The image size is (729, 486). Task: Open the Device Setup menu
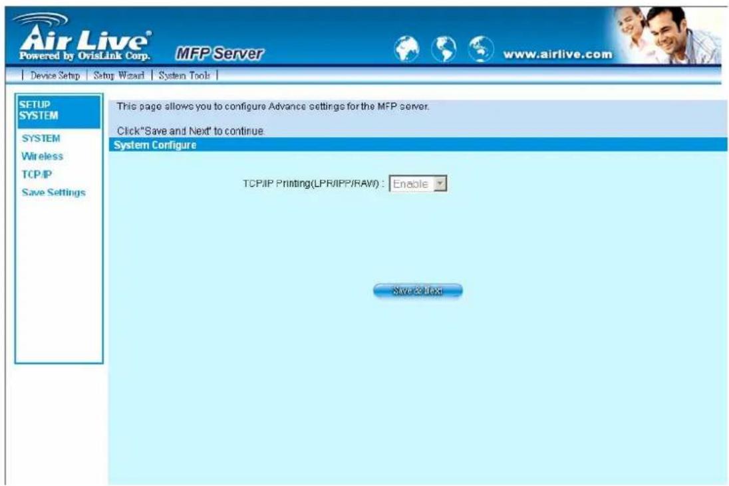pos(55,75)
